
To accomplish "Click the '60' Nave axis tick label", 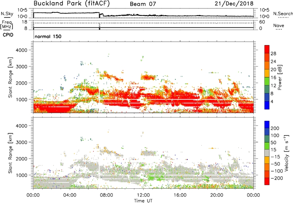I will click(262, 22).
